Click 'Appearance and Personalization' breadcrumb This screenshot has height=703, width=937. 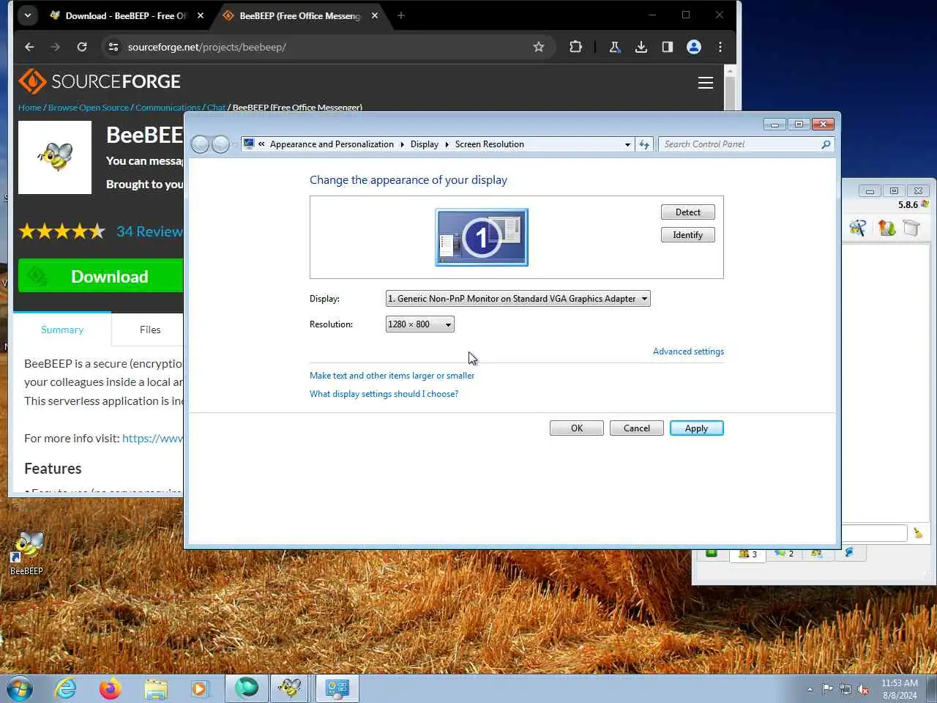[332, 144]
